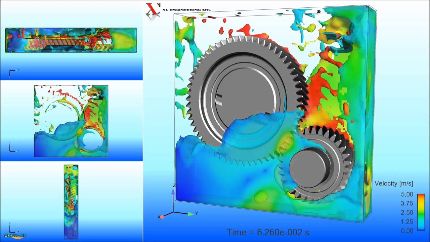Select the top-view simulation thumbnail

pyautogui.click(x=71, y=40)
